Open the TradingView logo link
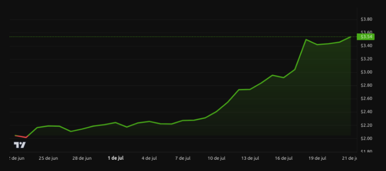Image resolution: width=386 pixels, height=171 pixels. point(20,145)
